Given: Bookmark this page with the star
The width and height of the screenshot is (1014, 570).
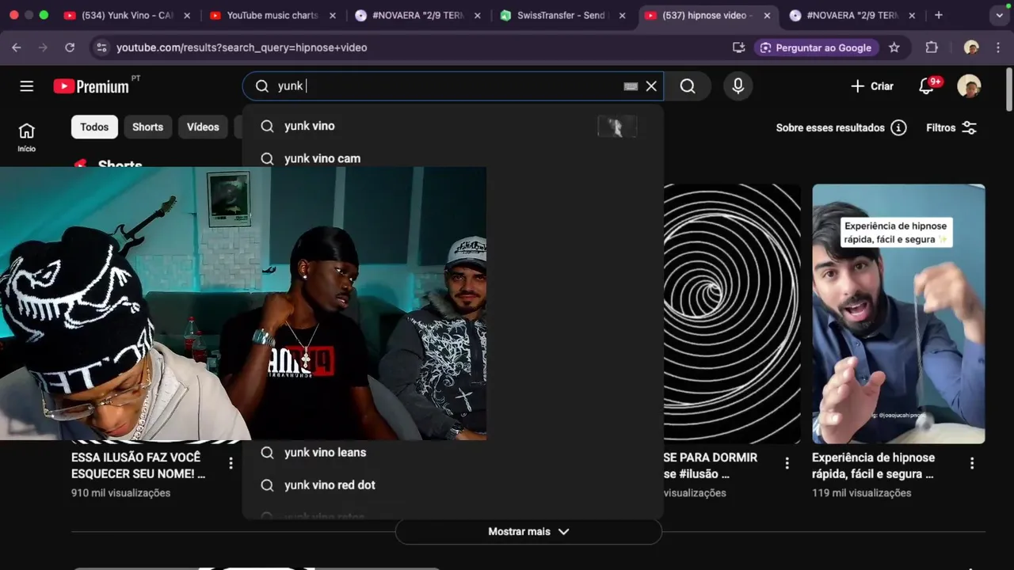Looking at the screenshot, I should (x=894, y=47).
